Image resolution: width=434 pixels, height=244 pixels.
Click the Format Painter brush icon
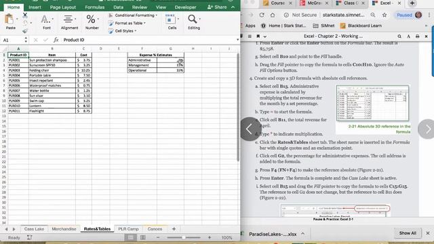click(x=25, y=30)
